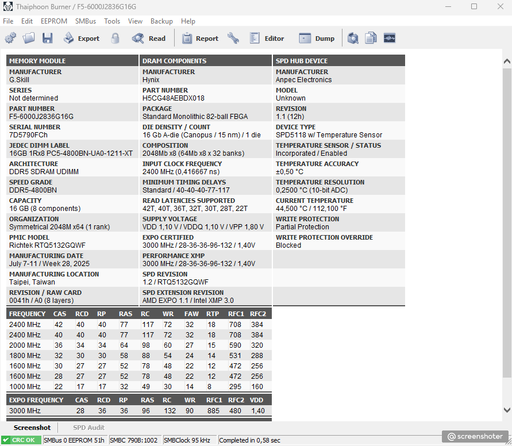Screen dimensions: 512x446
Task: Open the Edit menu
Action: coord(27,21)
